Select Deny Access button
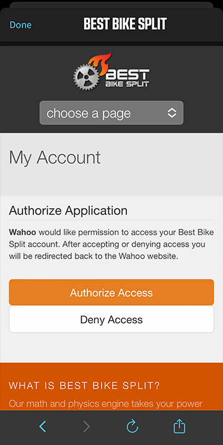The height and width of the screenshot is (445, 223). coord(111,319)
